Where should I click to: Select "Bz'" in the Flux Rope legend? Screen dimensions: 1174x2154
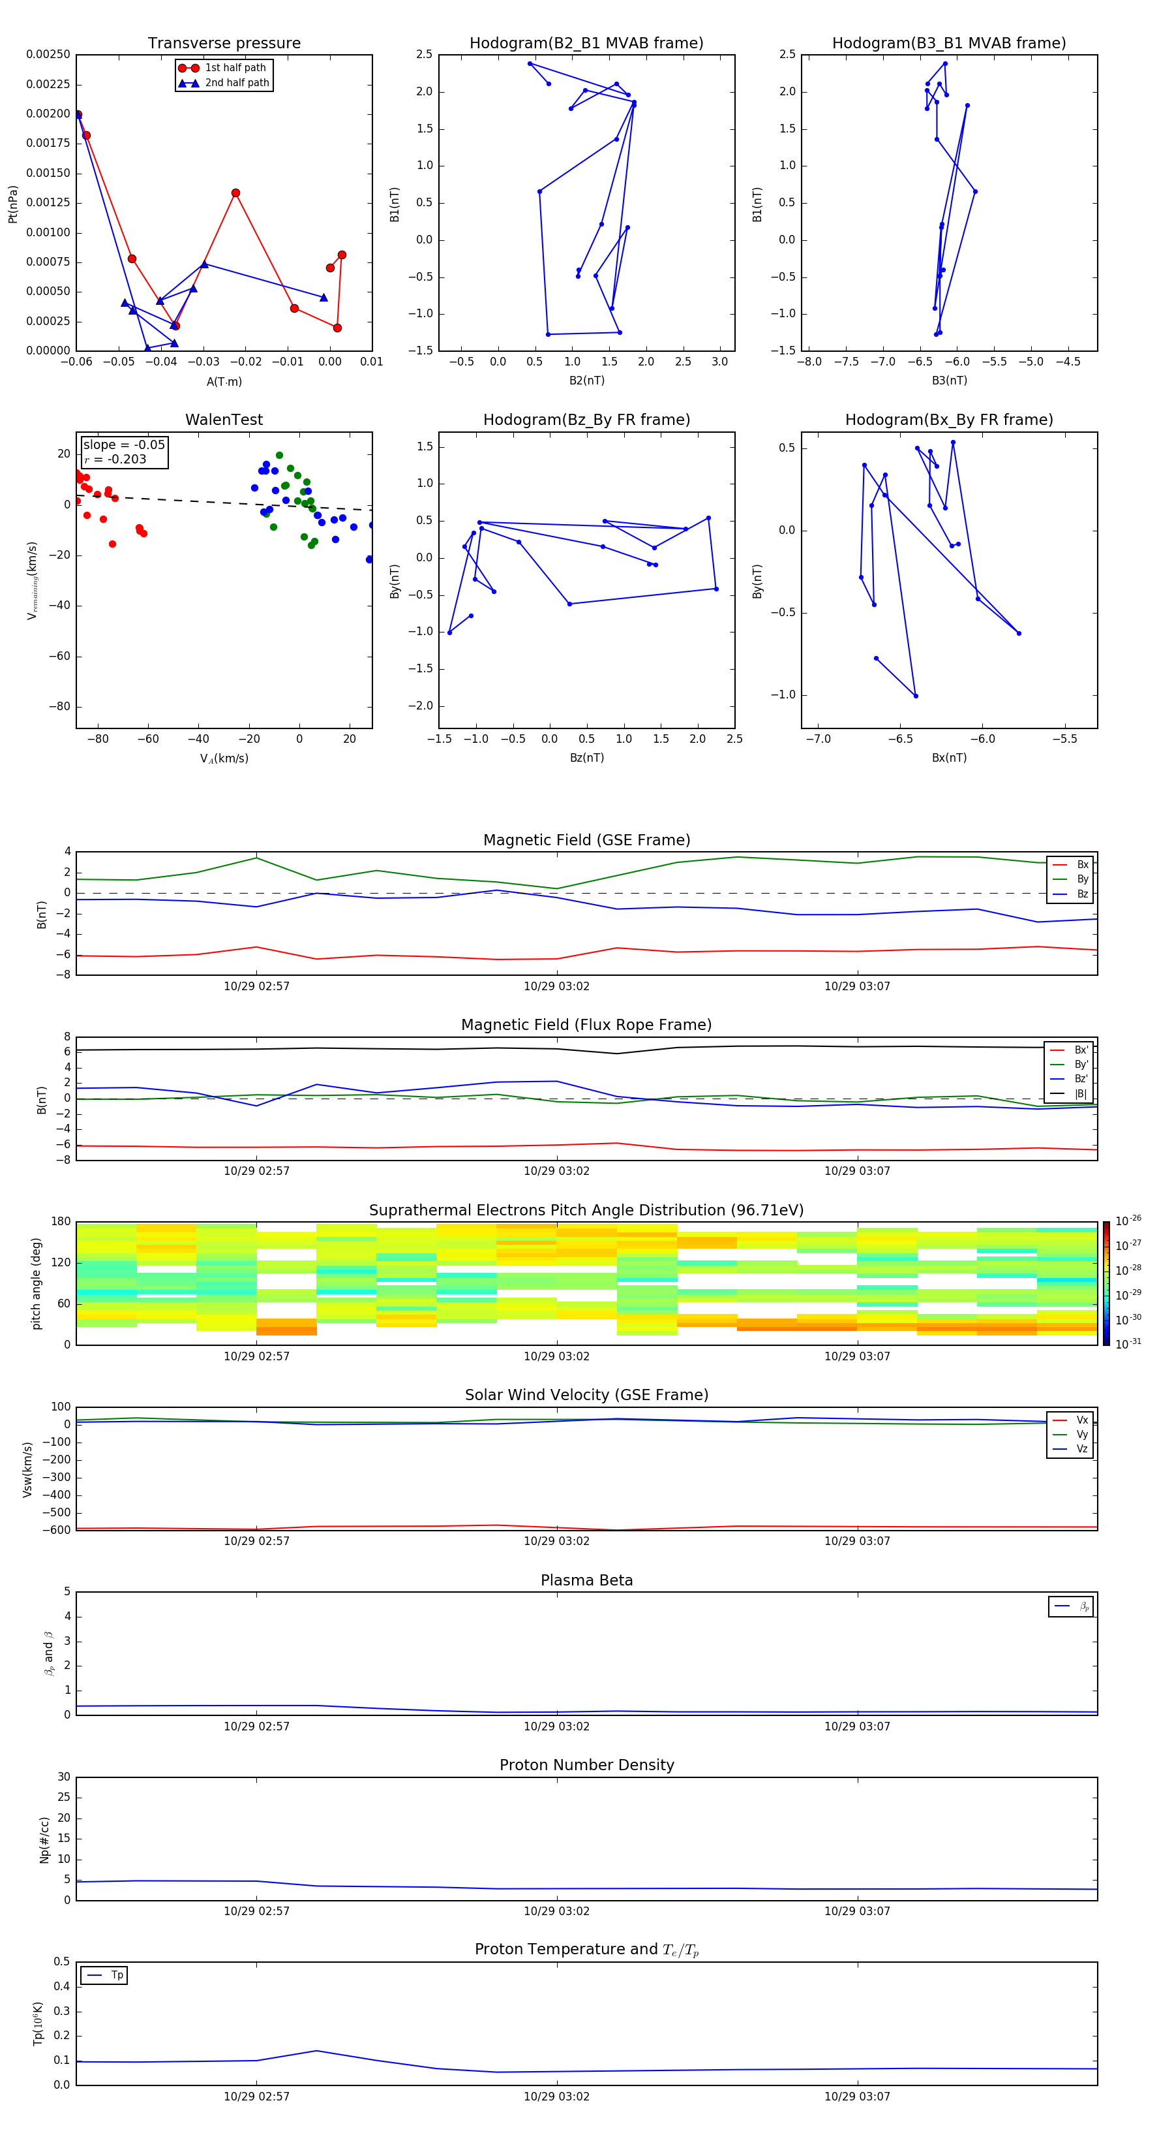click(1070, 1080)
